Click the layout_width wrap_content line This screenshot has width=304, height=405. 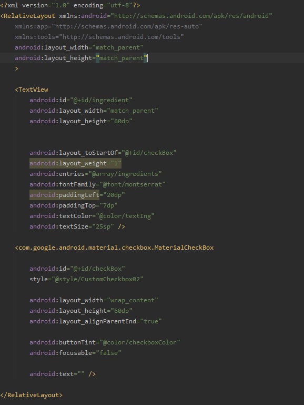tap(94, 300)
